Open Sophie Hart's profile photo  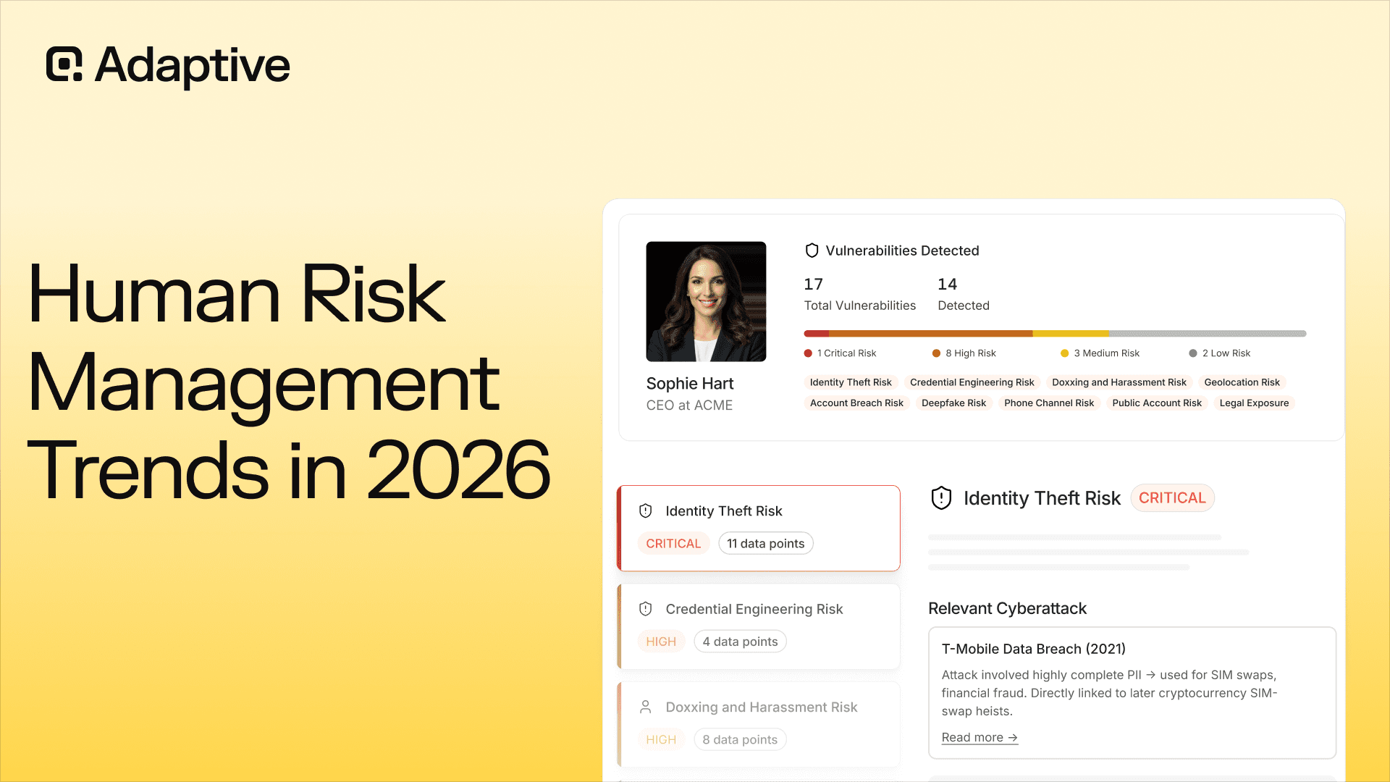706,301
